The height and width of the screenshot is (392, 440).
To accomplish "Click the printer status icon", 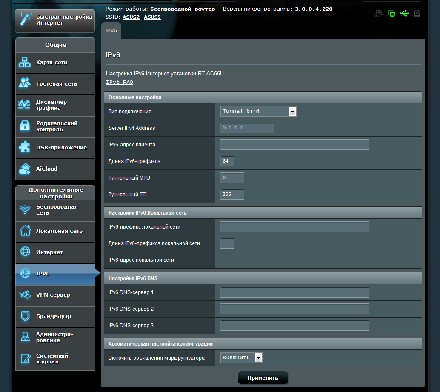I will tap(417, 14).
